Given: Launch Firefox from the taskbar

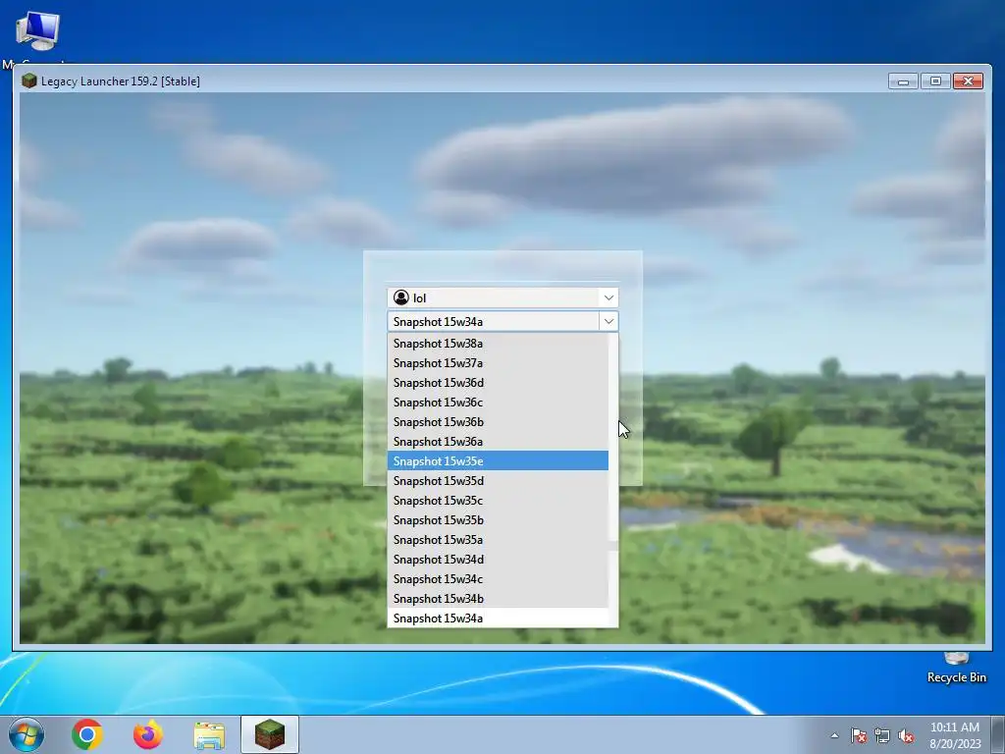Looking at the screenshot, I should pos(148,734).
